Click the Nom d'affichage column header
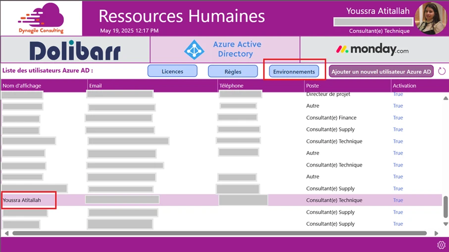The image size is (449, 252). 22,85
